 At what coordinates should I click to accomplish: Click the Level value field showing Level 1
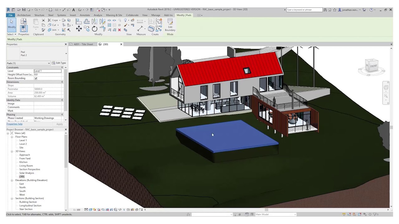pyautogui.click(x=48, y=71)
